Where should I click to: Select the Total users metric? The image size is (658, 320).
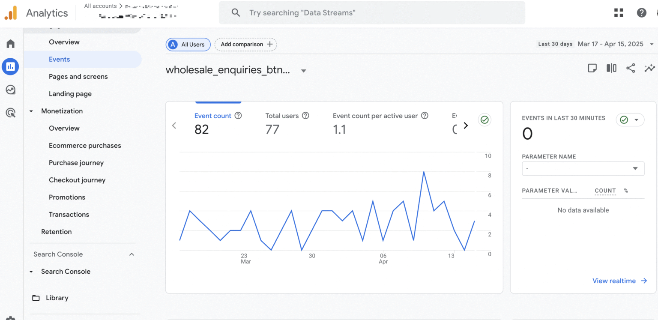click(x=287, y=123)
